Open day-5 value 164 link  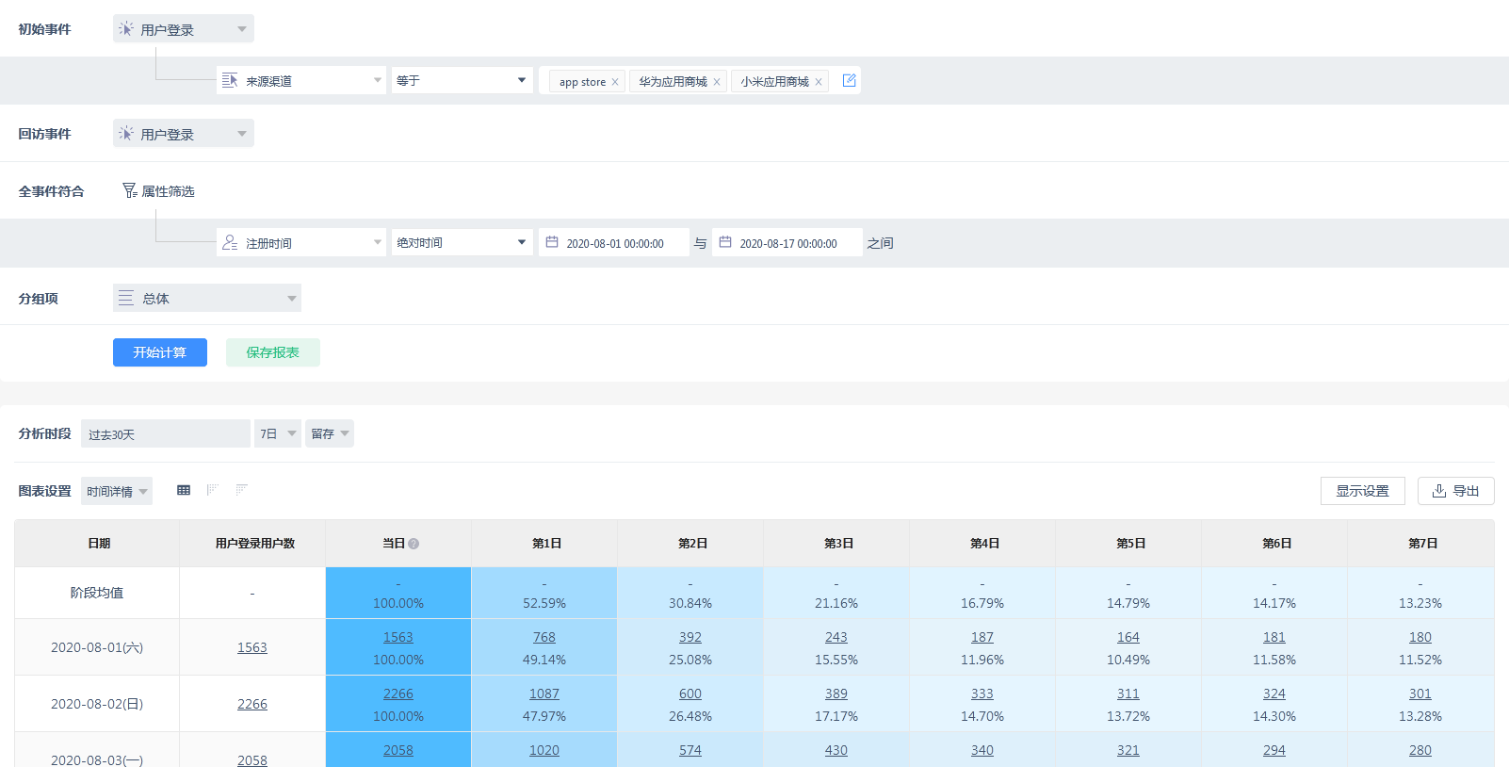tap(1128, 637)
